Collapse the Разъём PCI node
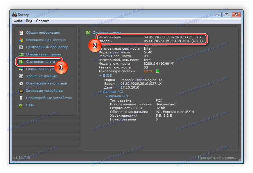 (107, 96)
